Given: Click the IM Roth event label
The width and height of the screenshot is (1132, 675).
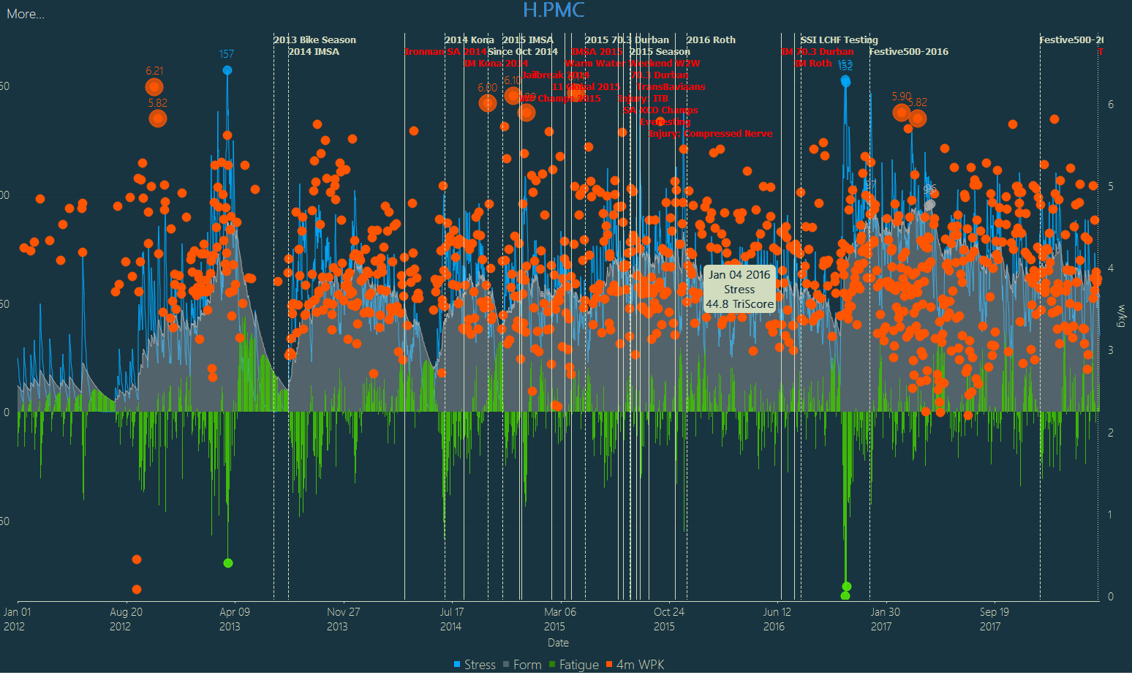Looking at the screenshot, I should point(813,64).
